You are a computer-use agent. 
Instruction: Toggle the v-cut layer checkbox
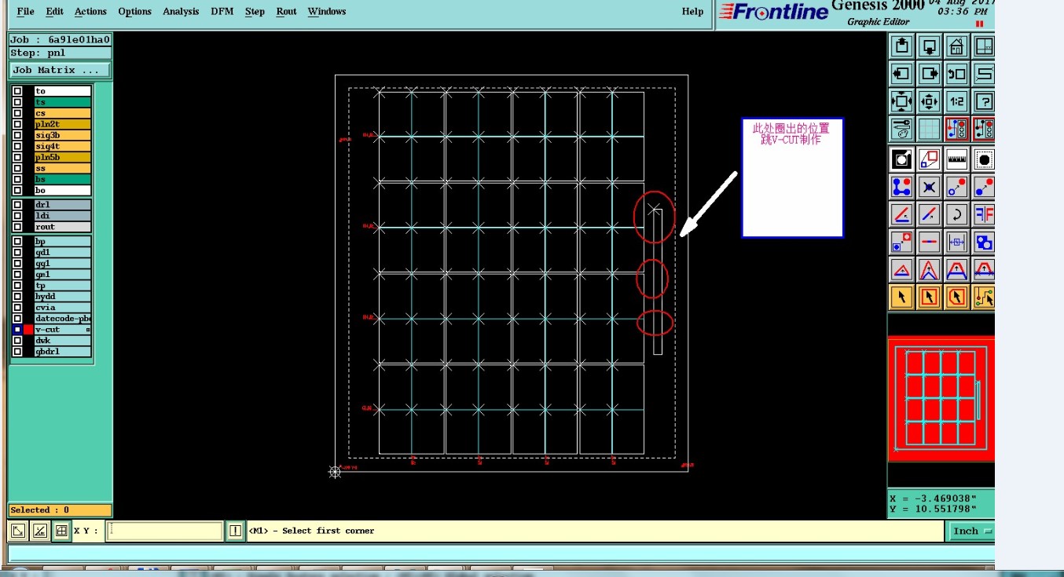pyautogui.click(x=17, y=330)
